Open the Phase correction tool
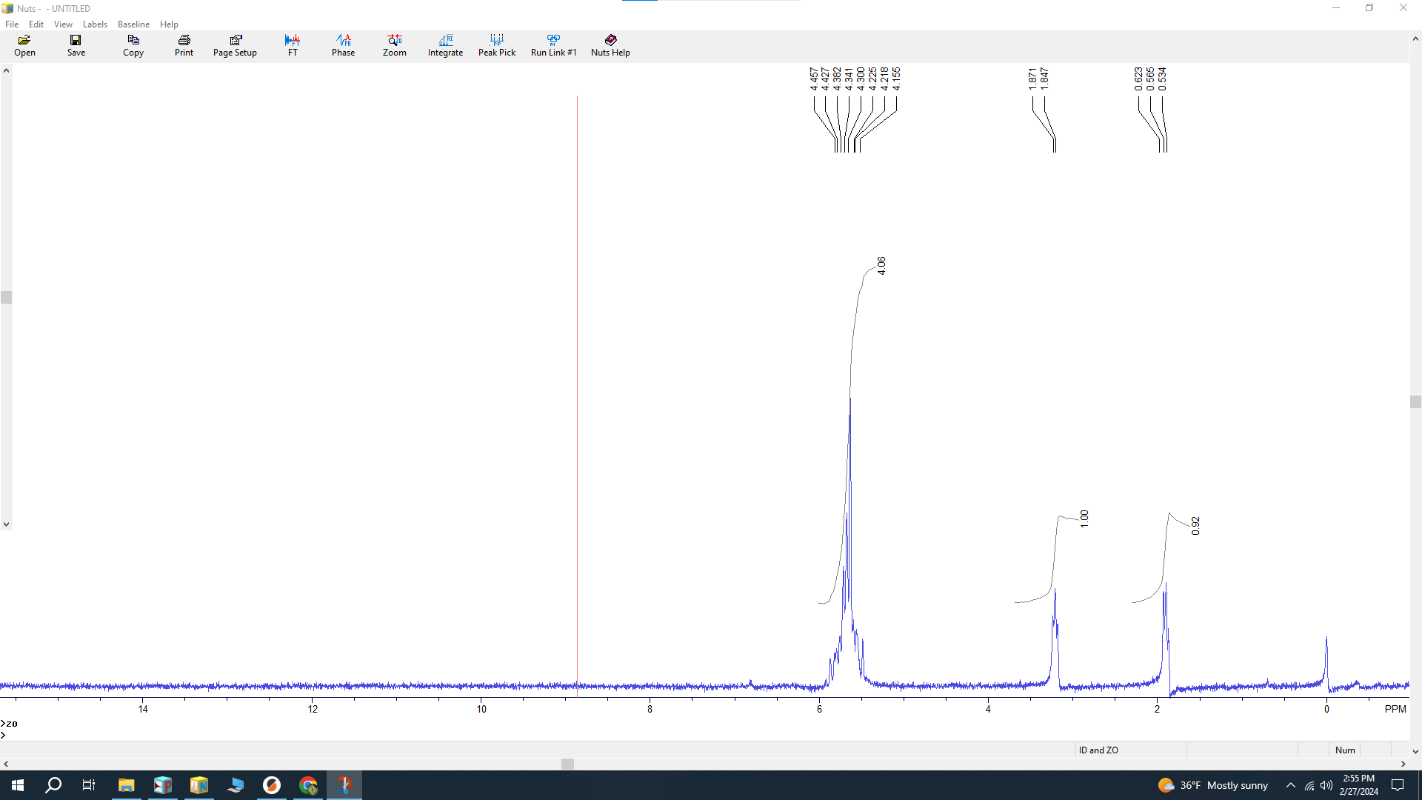This screenshot has height=800, width=1422. point(343,45)
